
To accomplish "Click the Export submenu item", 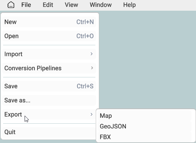I will tap(49, 114).
